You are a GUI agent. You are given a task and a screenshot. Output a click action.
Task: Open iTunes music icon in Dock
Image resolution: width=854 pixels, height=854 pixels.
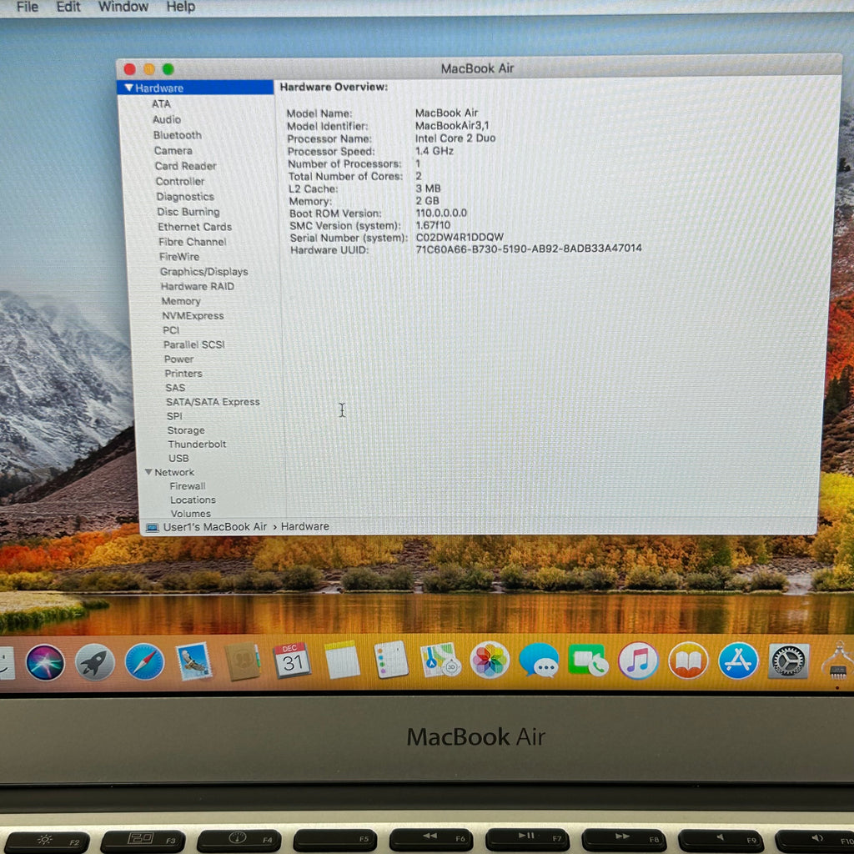point(638,661)
